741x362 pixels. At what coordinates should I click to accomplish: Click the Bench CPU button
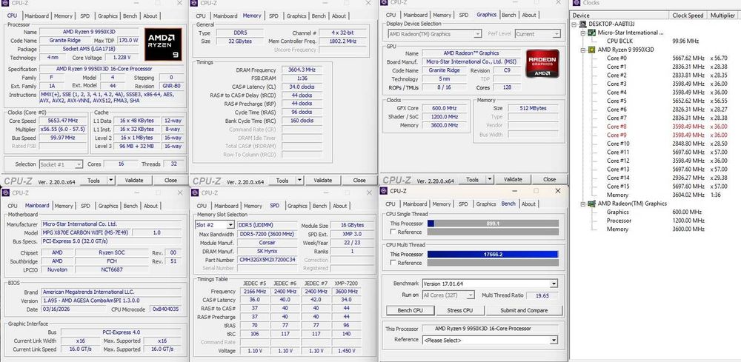(x=411, y=311)
